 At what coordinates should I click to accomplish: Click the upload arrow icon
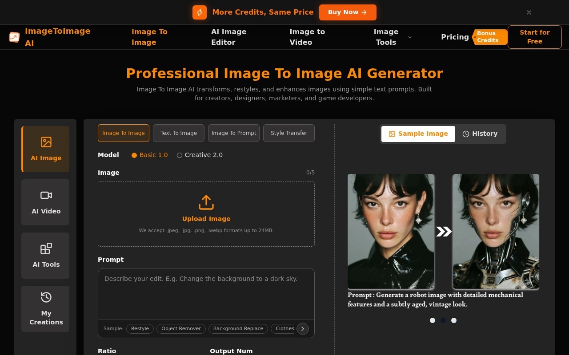point(206,202)
